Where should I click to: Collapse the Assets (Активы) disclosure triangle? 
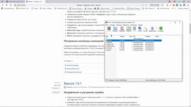pyautogui.click(x=64, y=61)
